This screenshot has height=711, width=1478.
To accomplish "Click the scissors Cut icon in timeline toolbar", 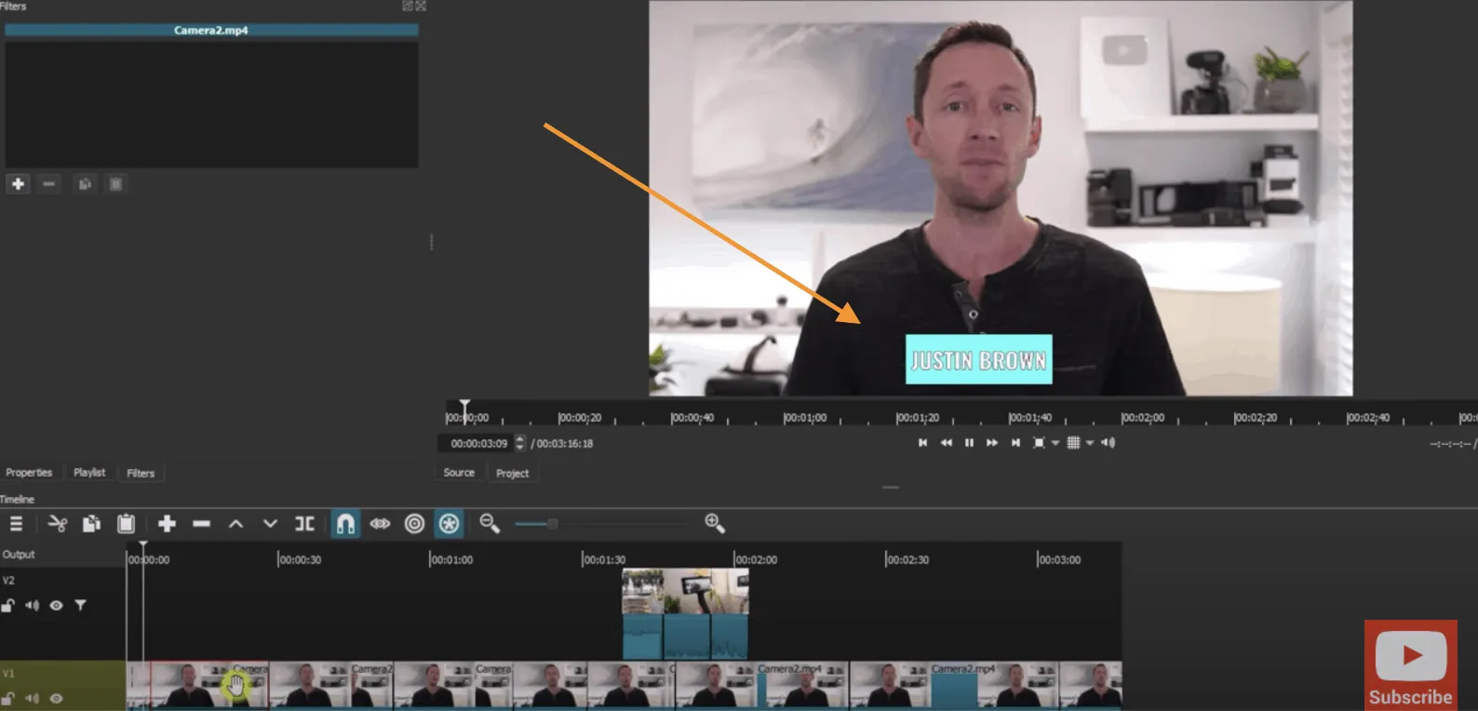I will pyautogui.click(x=58, y=524).
